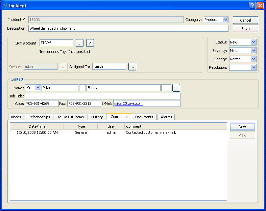Click the CRM Account question mark button
This screenshot has width=266, height=211.
pyautogui.click(x=90, y=43)
